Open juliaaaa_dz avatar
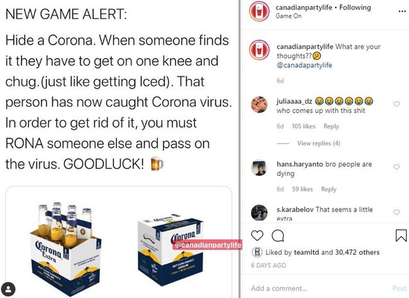 pyautogui.click(x=259, y=105)
